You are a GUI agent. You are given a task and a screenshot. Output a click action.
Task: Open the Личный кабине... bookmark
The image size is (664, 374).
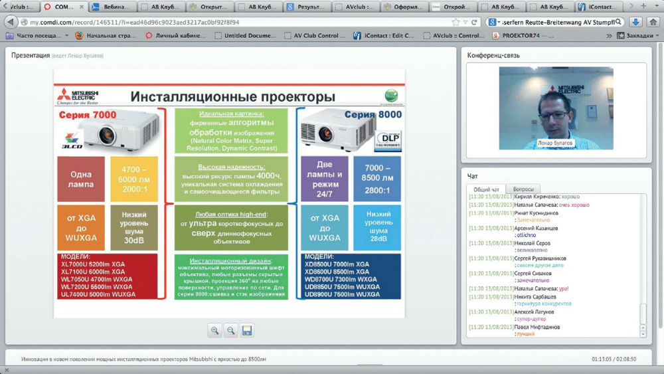pyautogui.click(x=175, y=36)
